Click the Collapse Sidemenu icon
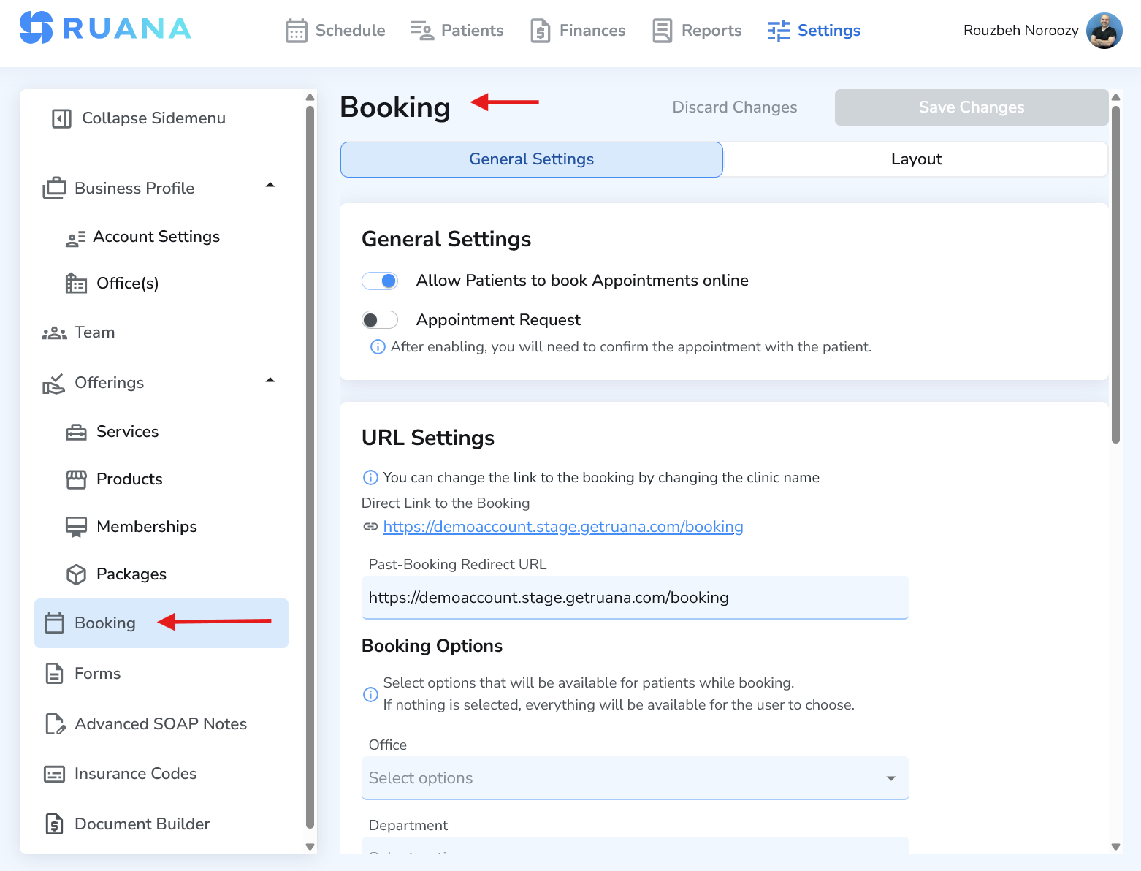1141x871 pixels. point(61,118)
